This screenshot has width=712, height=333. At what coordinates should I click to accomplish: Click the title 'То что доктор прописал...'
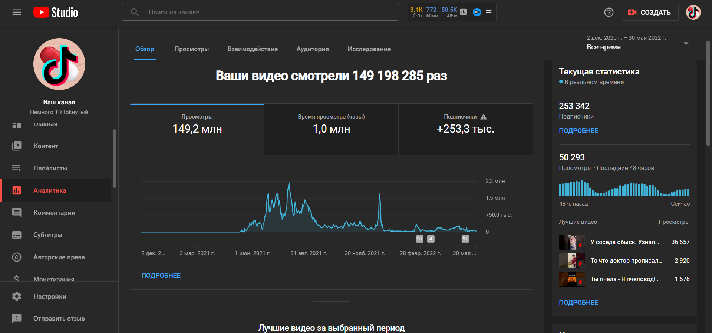pyautogui.click(x=626, y=260)
